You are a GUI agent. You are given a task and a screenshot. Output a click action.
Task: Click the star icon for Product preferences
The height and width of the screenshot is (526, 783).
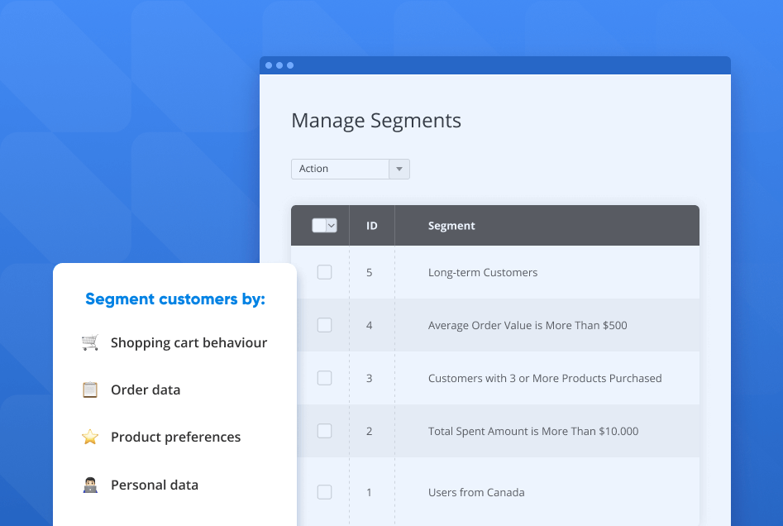point(91,437)
